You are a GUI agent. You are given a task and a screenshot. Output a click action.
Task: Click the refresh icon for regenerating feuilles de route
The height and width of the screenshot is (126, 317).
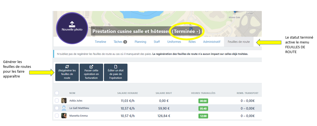tap(67, 67)
